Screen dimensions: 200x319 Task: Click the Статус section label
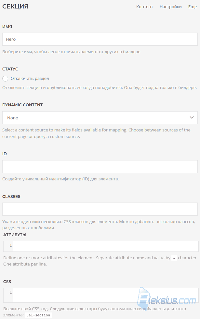[x=10, y=69]
